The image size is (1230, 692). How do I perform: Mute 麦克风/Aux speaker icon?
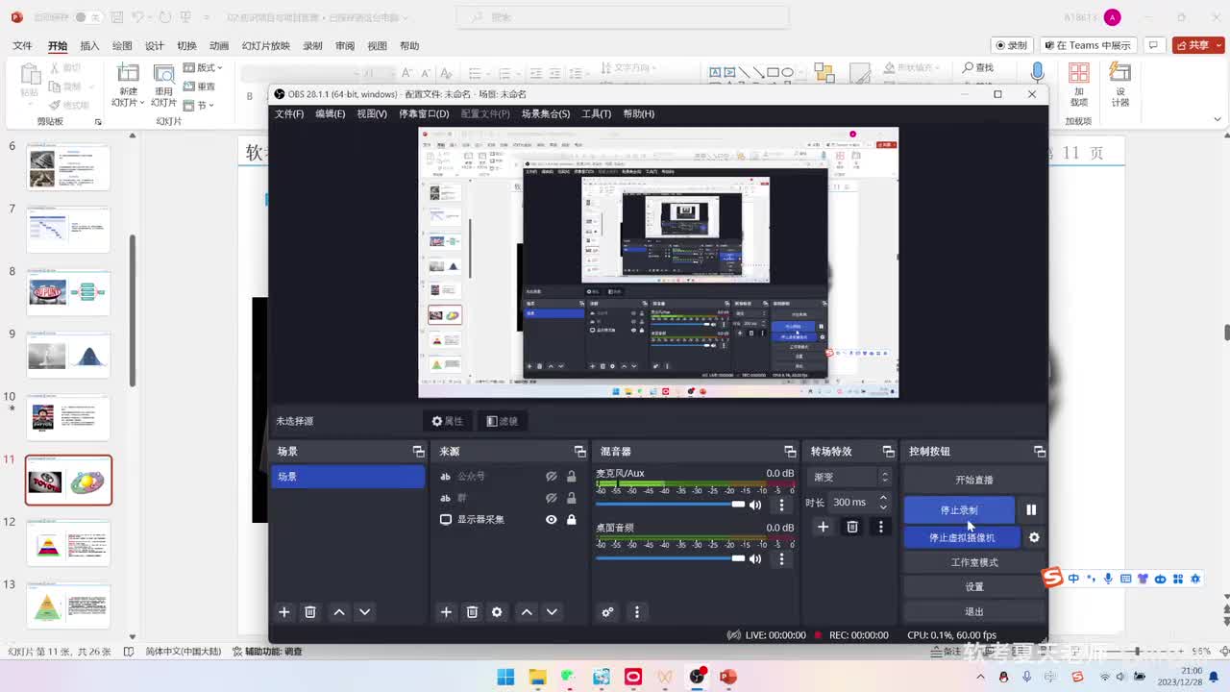click(755, 505)
